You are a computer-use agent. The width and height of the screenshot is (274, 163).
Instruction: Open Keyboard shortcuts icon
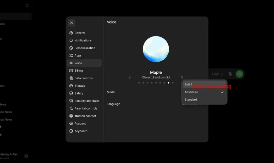[x=71, y=131]
